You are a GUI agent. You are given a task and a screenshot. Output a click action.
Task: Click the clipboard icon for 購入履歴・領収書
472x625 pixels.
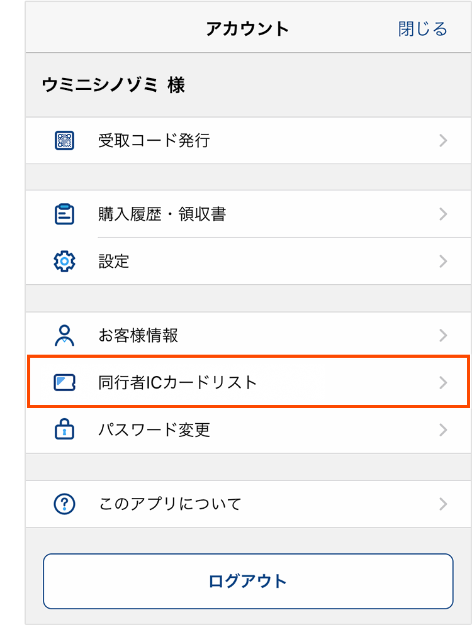[x=65, y=214]
